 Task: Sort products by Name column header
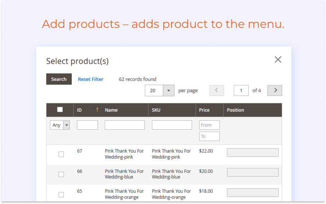pyautogui.click(x=111, y=110)
